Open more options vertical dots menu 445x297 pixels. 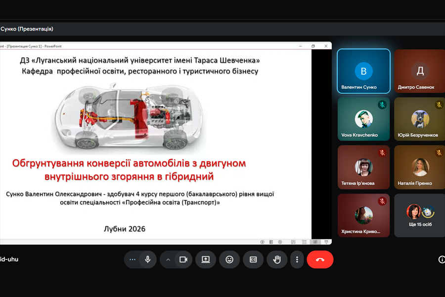click(x=297, y=259)
